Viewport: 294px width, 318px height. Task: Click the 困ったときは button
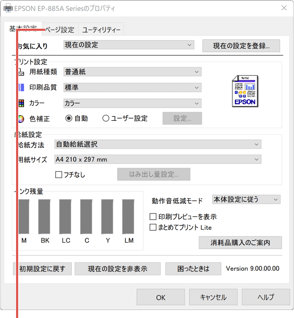pos(193,269)
